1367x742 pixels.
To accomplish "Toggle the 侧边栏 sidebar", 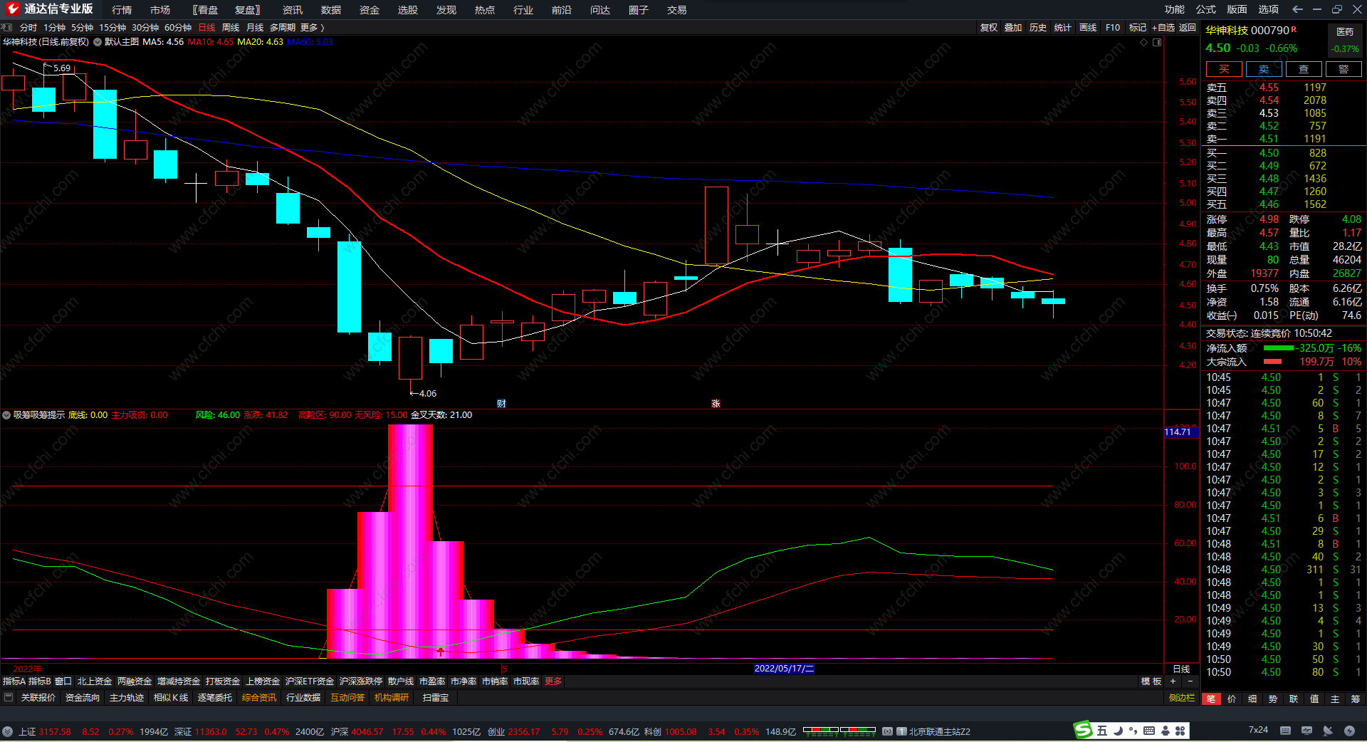I will pyautogui.click(x=1182, y=698).
